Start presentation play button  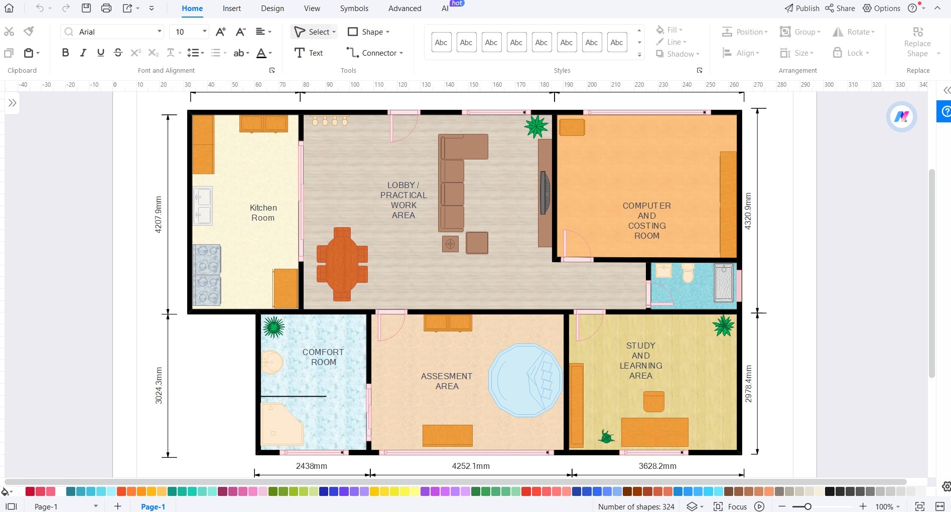coord(759,506)
